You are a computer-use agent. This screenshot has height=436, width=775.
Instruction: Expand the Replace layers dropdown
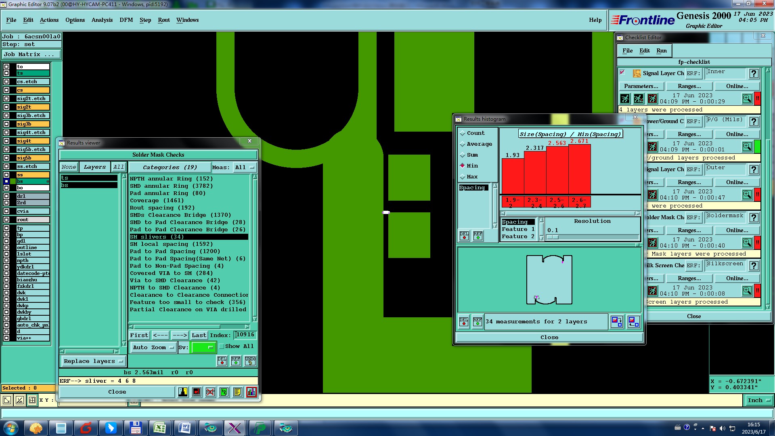[93, 361]
